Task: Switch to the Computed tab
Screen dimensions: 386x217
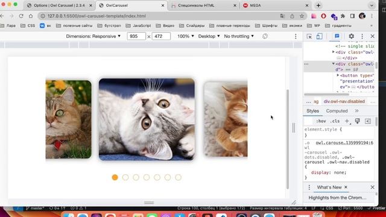Action: 337,111
